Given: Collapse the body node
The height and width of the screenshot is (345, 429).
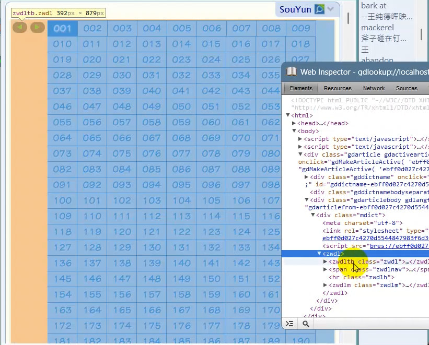Looking at the screenshot, I should (294, 130).
